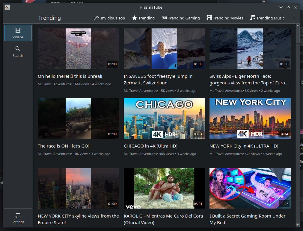Open the hawk 'Oh hello there' thumbnail
Screen dimensions: 303x231
click(78, 49)
